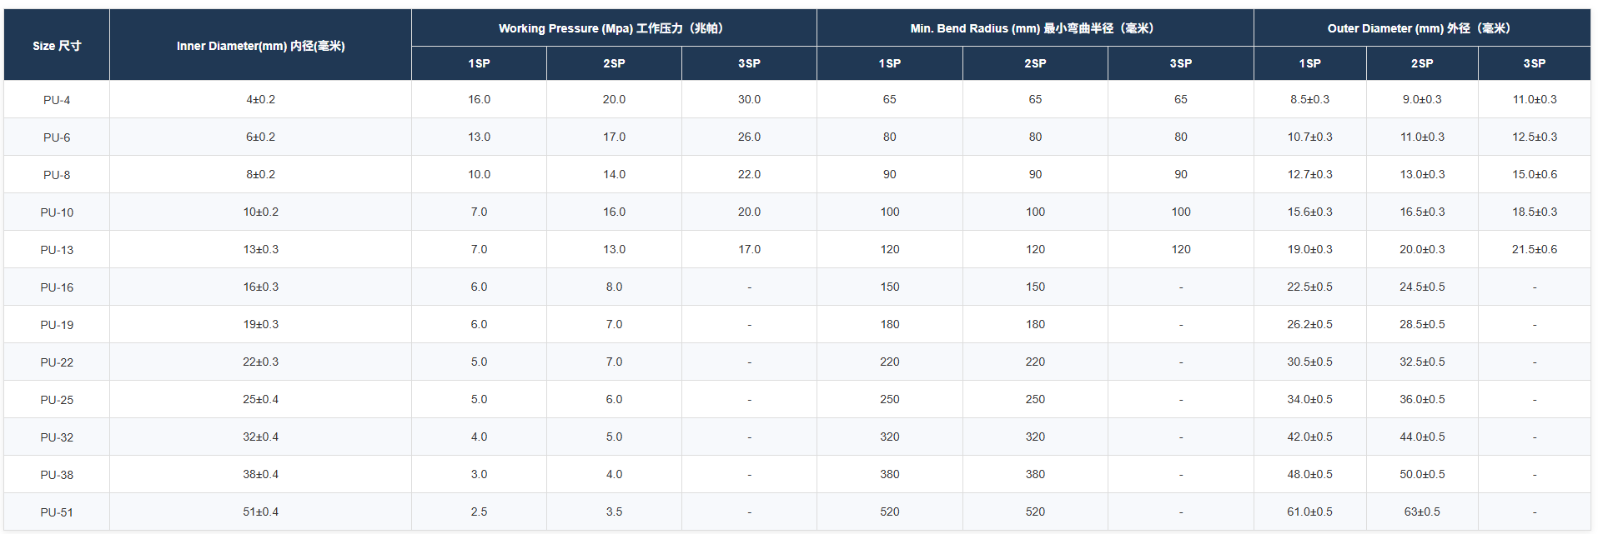Select the 3SP header under Working Pressure
Image resolution: width=1598 pixels, height=534 pixels.
(749, 63)
